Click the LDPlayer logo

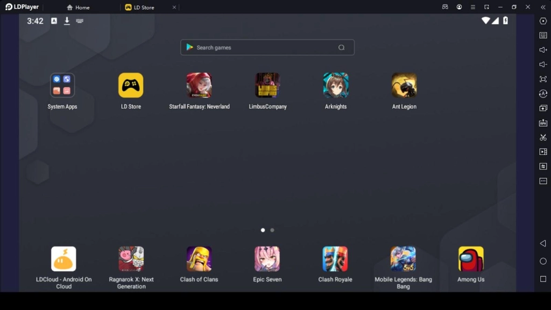(22, 7)
